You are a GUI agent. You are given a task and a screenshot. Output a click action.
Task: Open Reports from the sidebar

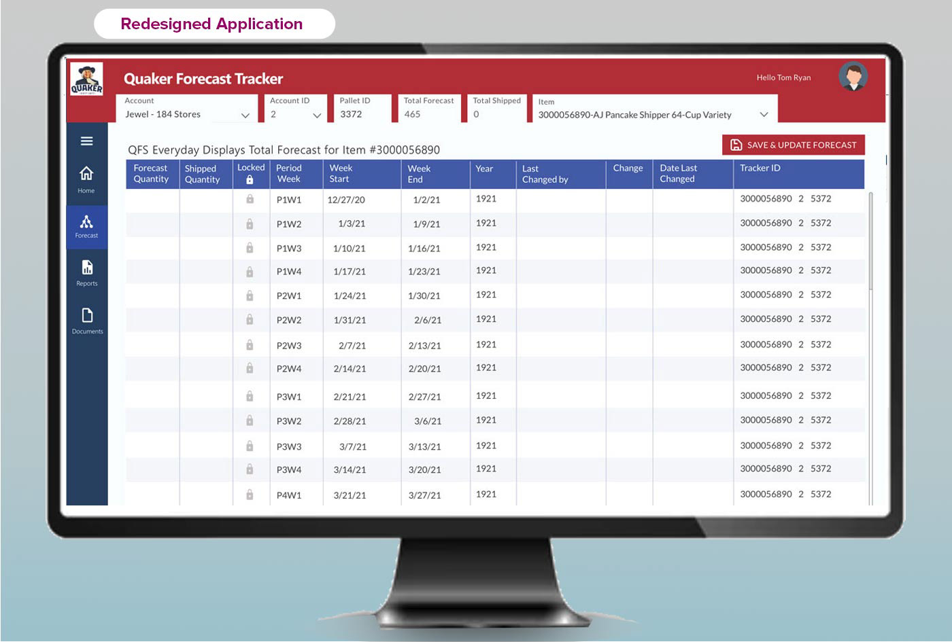[x=87, y=273]
